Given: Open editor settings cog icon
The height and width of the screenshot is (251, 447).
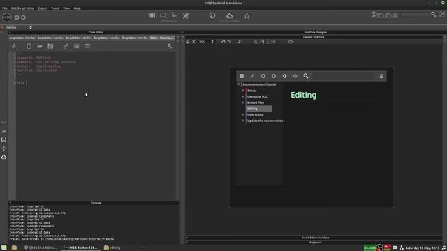Looking at the screenshot, I should coord(170,46).
